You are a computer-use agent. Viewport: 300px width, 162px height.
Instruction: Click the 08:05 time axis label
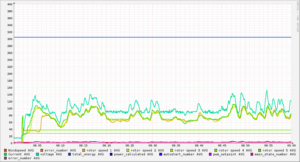point(37,145)
